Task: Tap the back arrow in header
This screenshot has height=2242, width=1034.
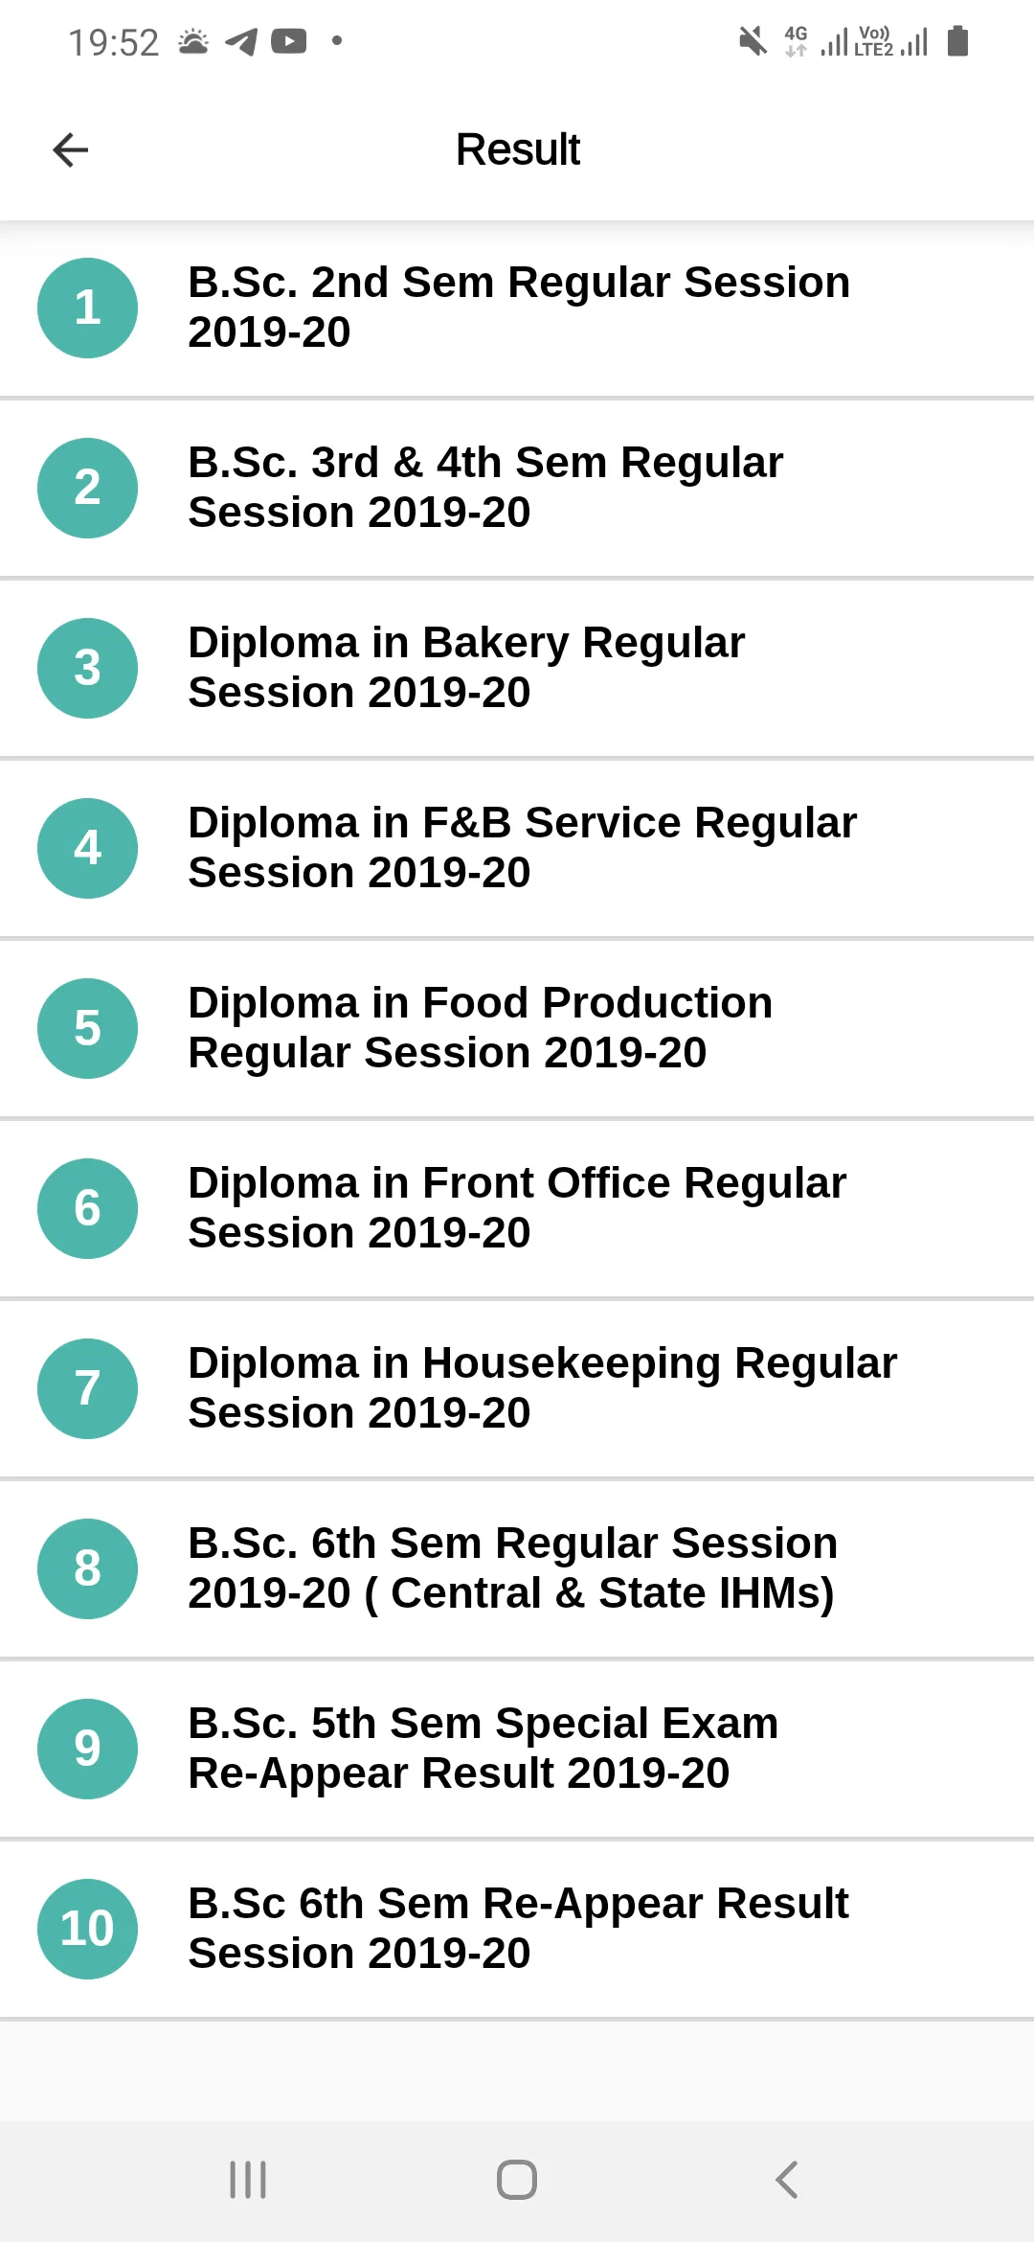Action: click(70, 149)
